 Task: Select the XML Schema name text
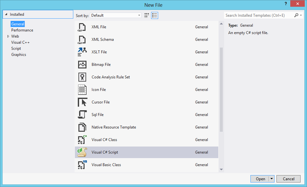coord(103,40)
